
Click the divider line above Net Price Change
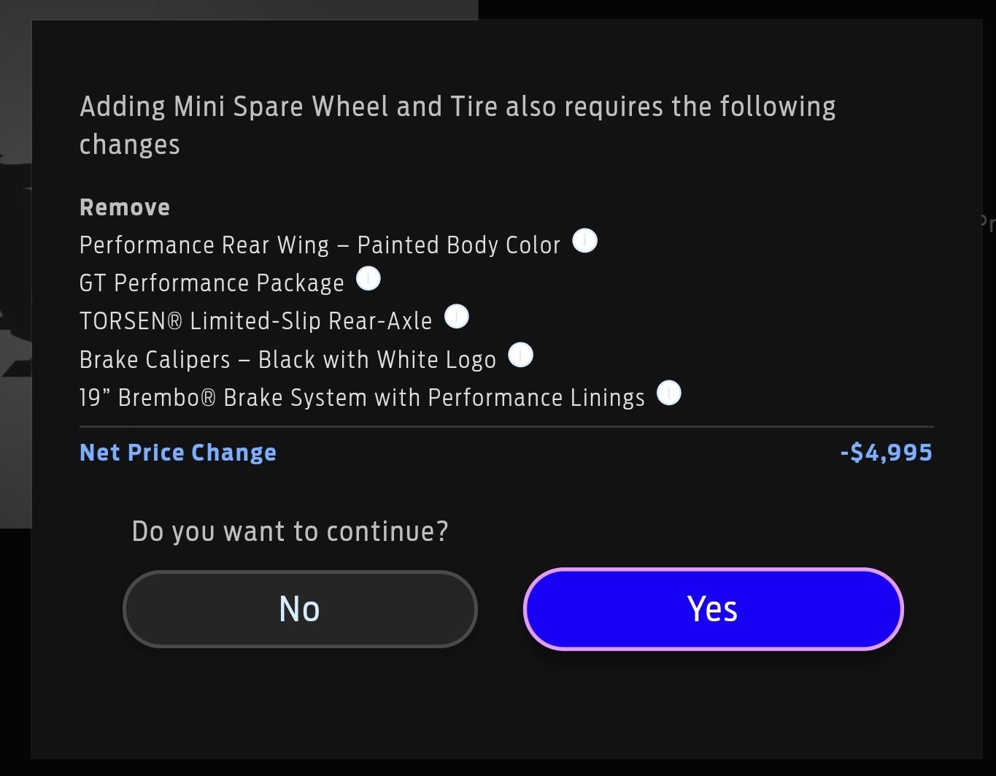[506, 426]
